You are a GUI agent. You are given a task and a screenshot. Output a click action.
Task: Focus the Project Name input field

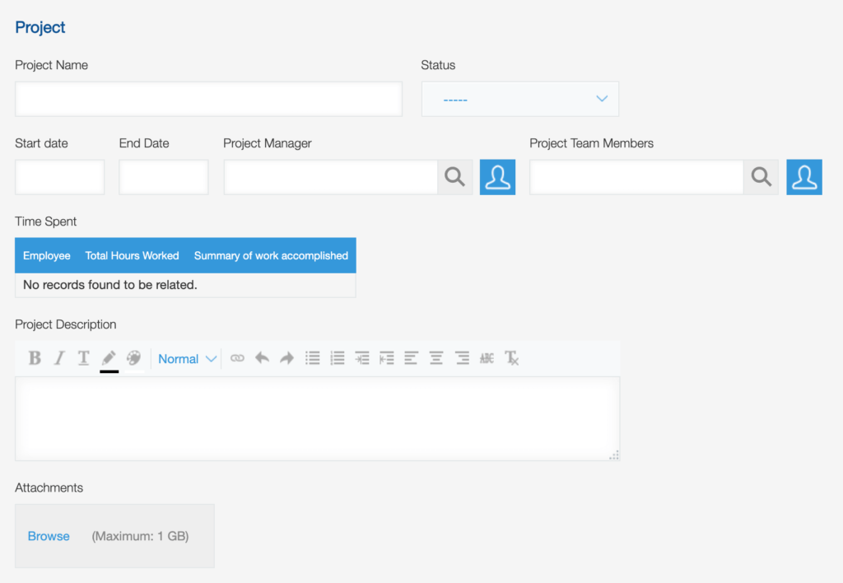click(208, 99)
